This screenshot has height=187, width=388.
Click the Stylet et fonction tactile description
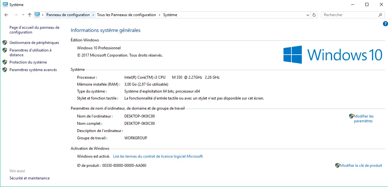pyautogui.click(x=194, y=98)
